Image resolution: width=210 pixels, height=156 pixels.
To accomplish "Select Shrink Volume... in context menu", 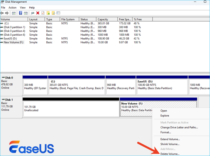I will click(x=170, y=144).
